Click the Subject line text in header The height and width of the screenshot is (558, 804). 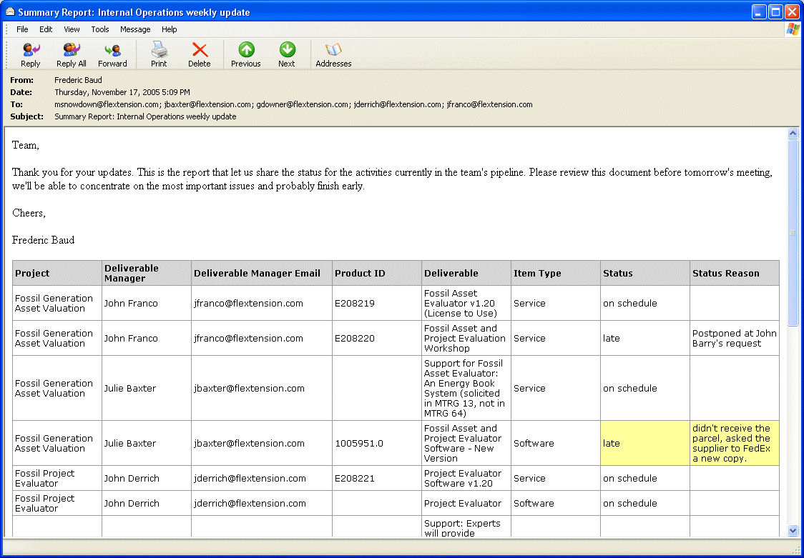pos(145,116)
